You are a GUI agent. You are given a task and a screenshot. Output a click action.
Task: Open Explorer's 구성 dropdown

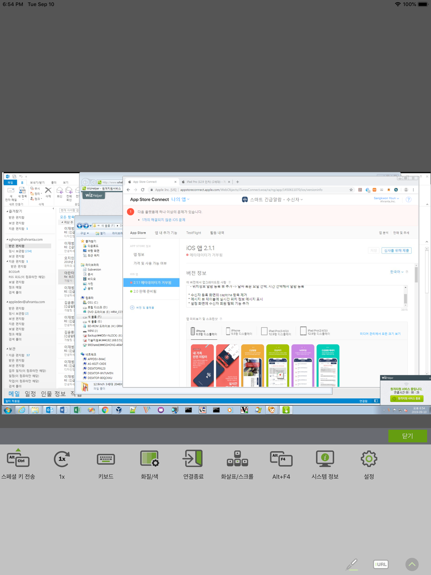pos(84,233)
